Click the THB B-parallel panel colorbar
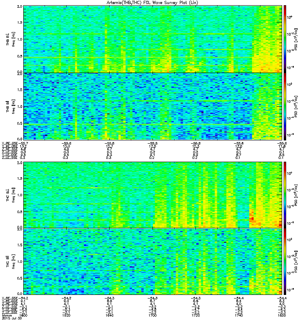 coord(285,106)
